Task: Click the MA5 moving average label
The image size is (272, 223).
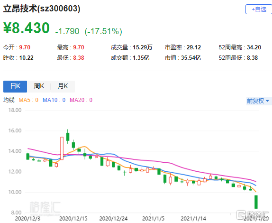Action: point(28,100)
